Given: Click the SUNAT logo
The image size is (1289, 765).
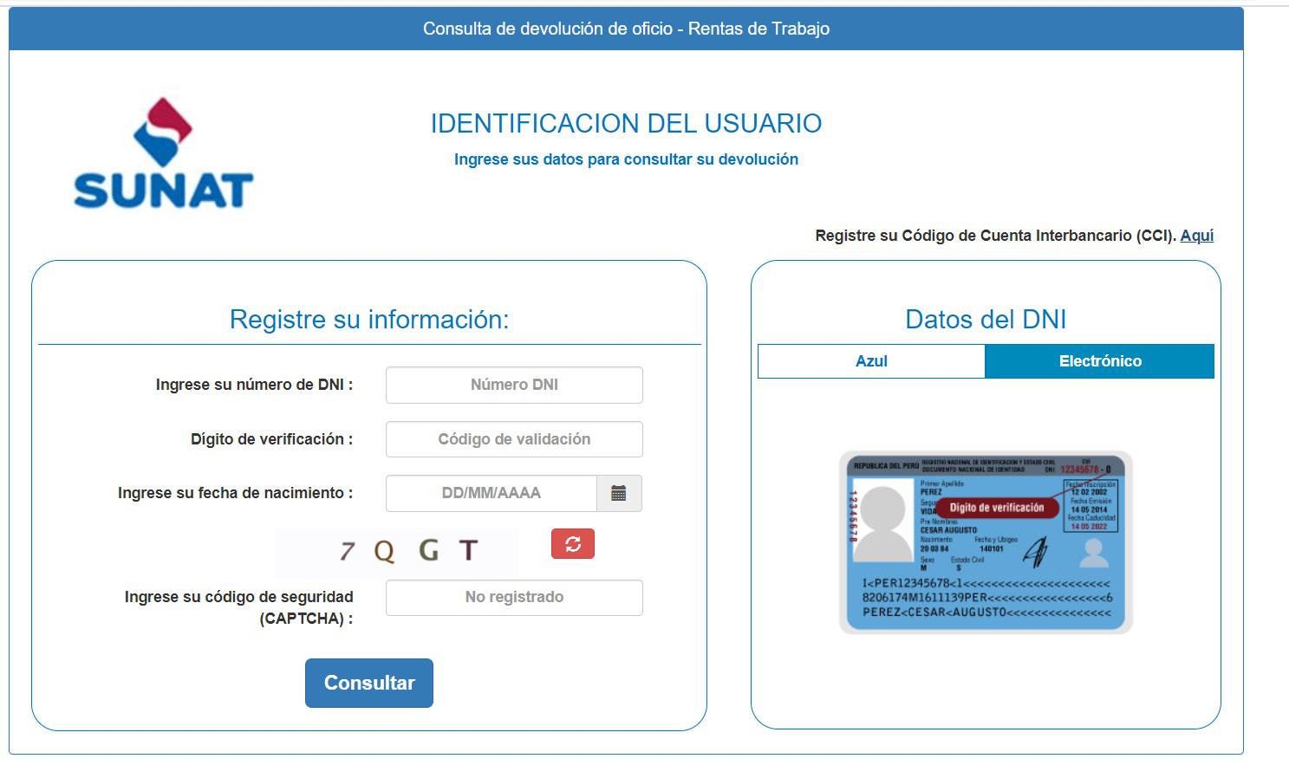Looking at the screenshot, I should (x=163, y=154).
